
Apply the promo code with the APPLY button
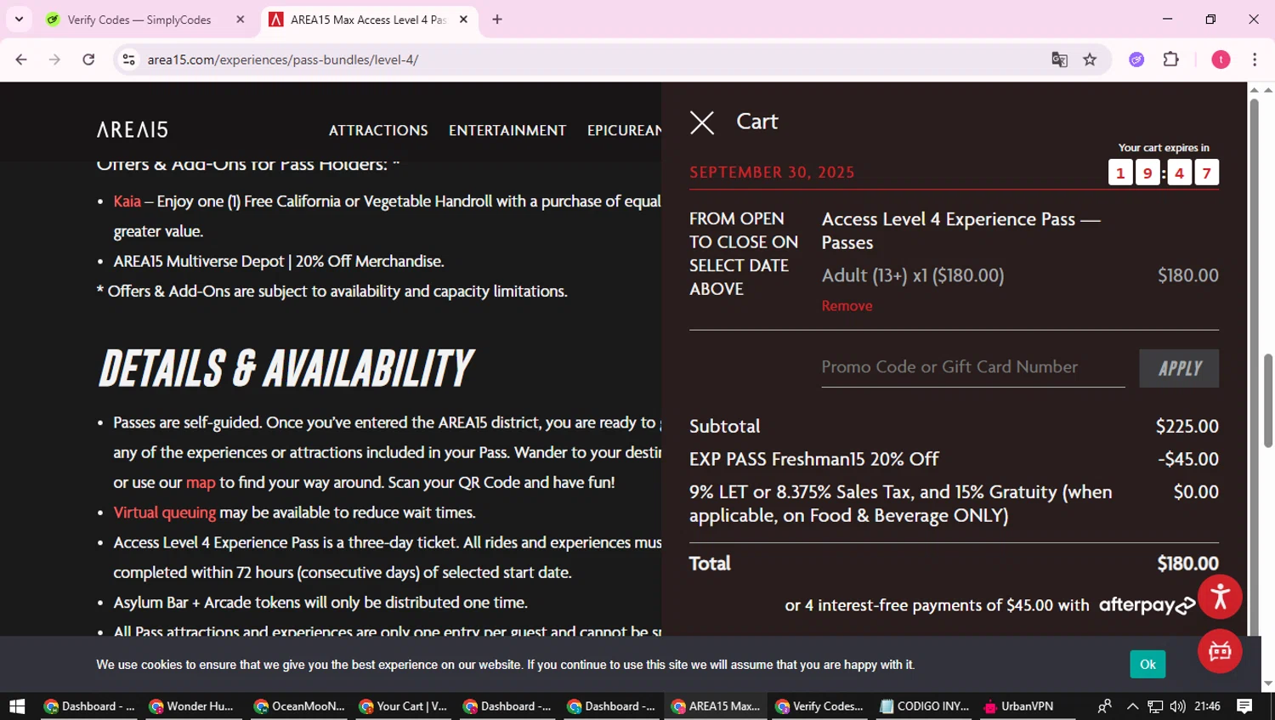coord(1179,368)
